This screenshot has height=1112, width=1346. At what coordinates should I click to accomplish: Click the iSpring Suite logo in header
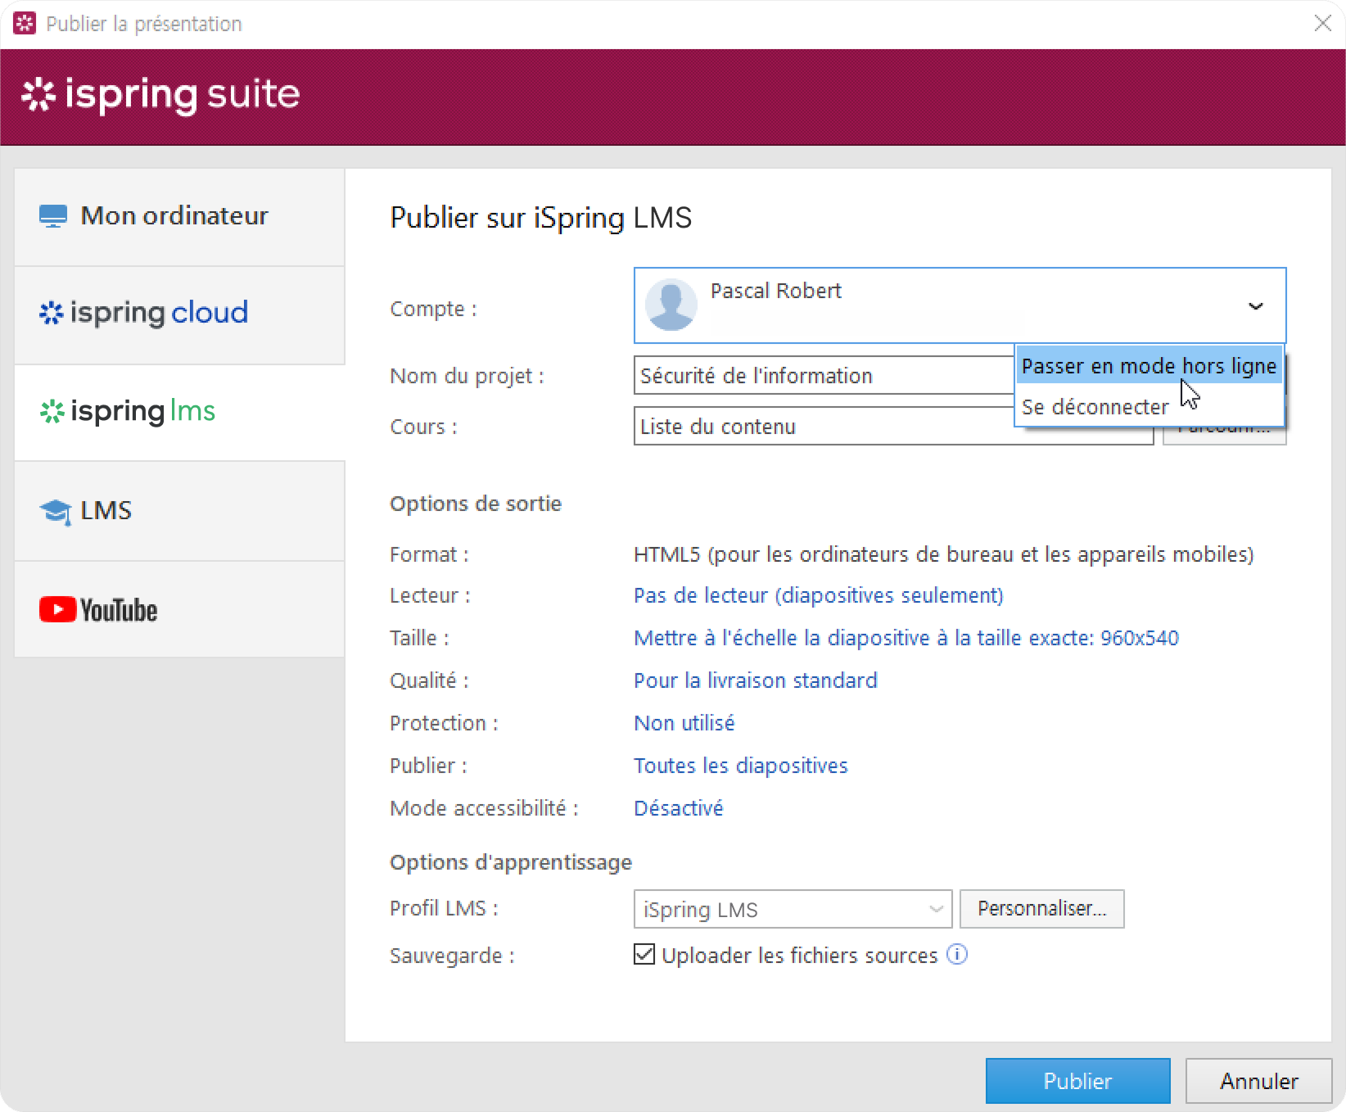[160, 95]
